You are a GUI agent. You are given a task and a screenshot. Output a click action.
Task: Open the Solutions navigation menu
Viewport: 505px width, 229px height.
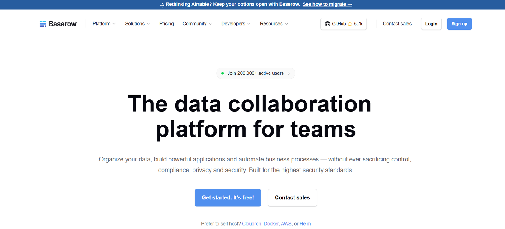138,24
